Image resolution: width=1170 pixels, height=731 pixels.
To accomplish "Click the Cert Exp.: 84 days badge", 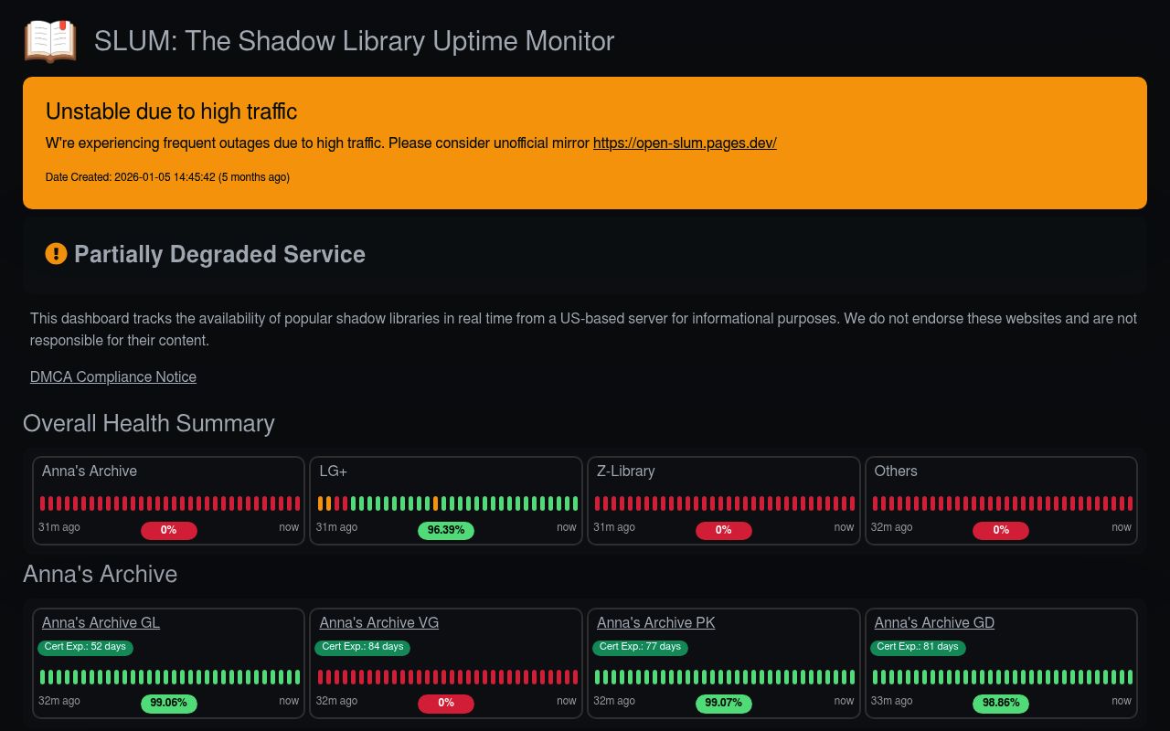I will point(363,647).
